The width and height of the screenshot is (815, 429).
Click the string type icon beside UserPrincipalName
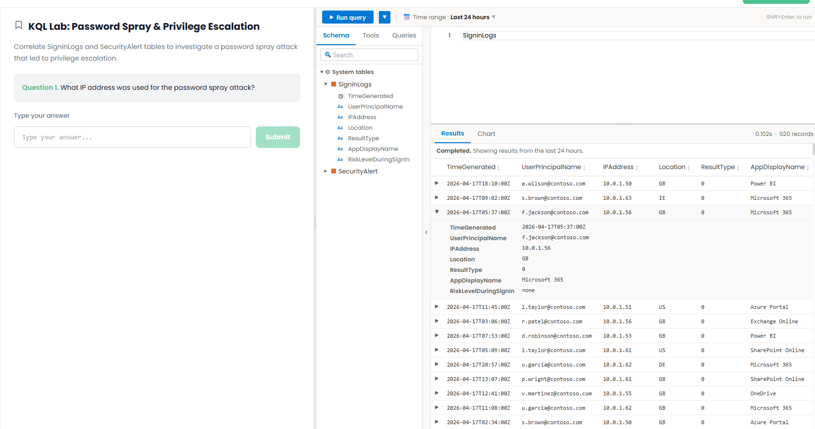pos(340,107)
